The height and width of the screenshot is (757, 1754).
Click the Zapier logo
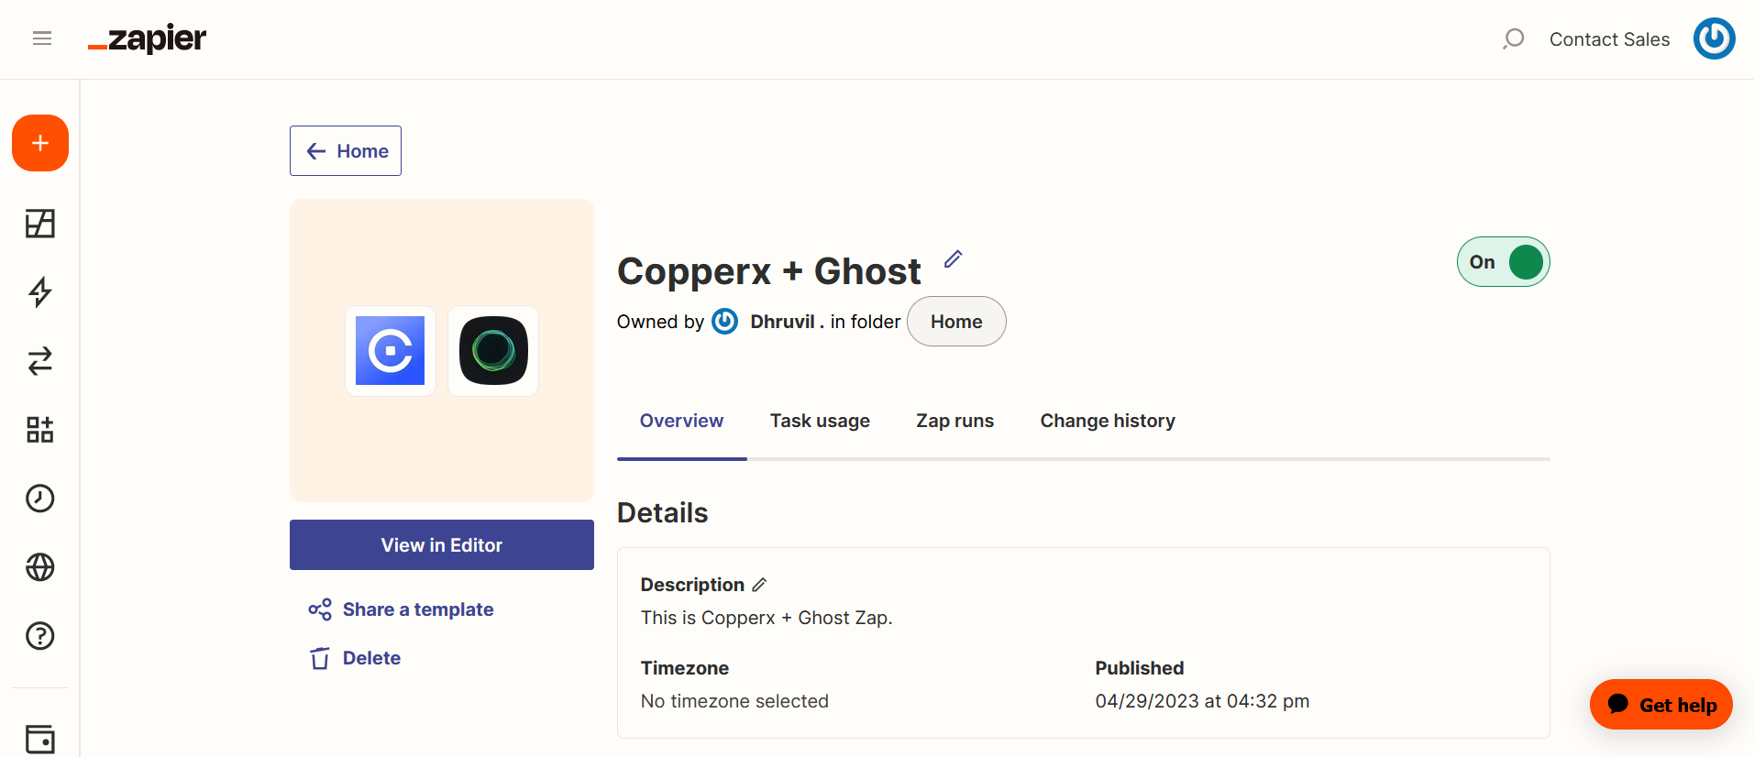coord(147,38)
